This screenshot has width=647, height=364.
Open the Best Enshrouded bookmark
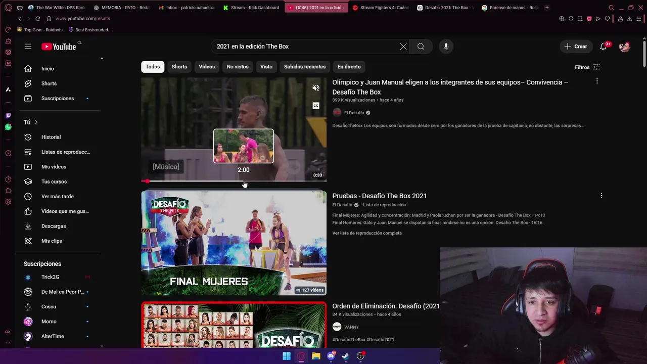point(89,30)
